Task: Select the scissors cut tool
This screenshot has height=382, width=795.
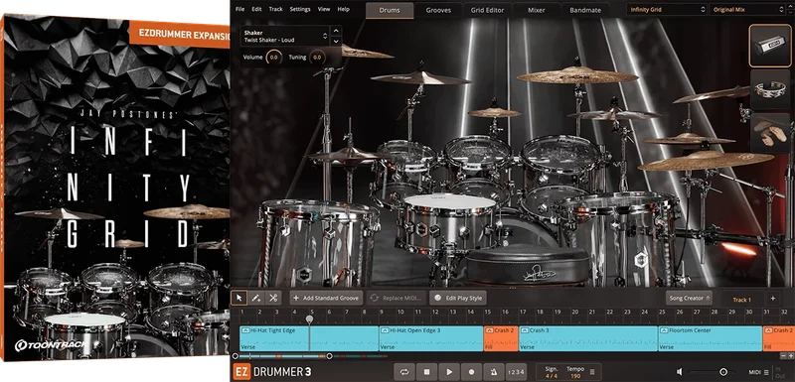Action: pos(272,298)
